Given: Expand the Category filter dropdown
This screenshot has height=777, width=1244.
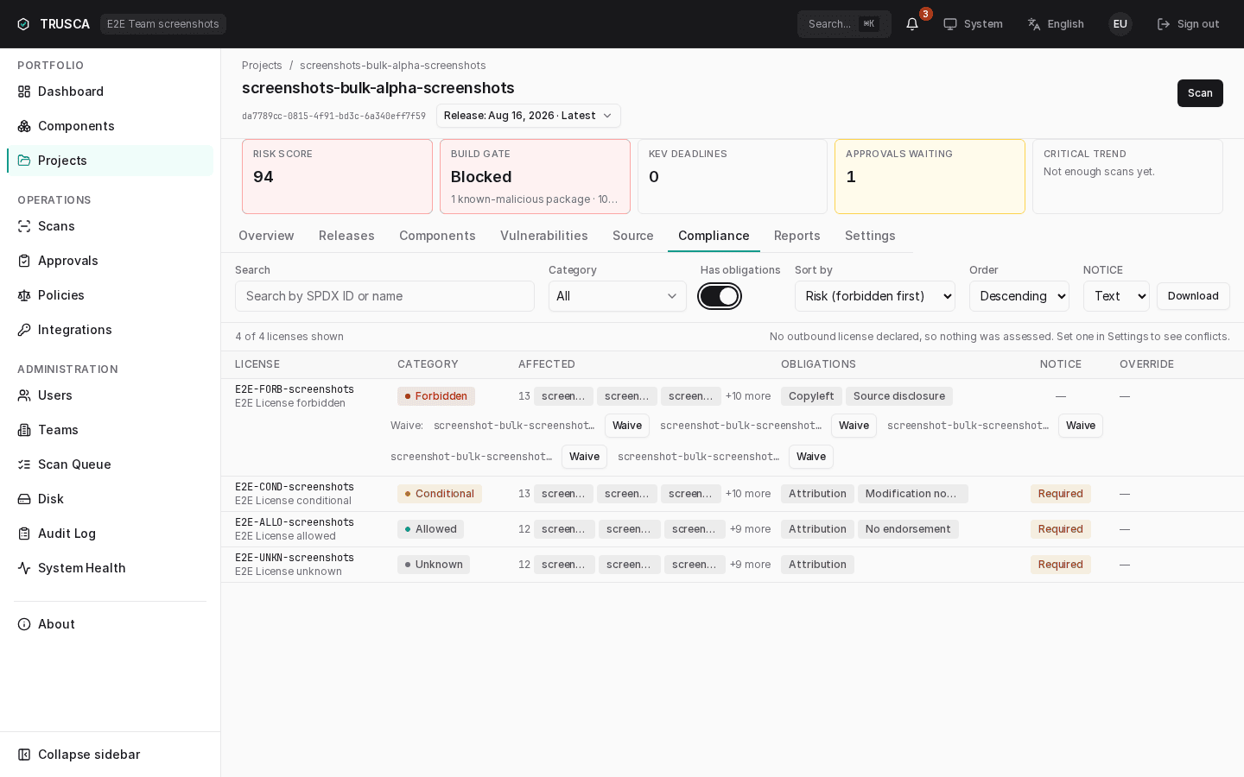Looking at the screenshot, I should click(618, 296).
